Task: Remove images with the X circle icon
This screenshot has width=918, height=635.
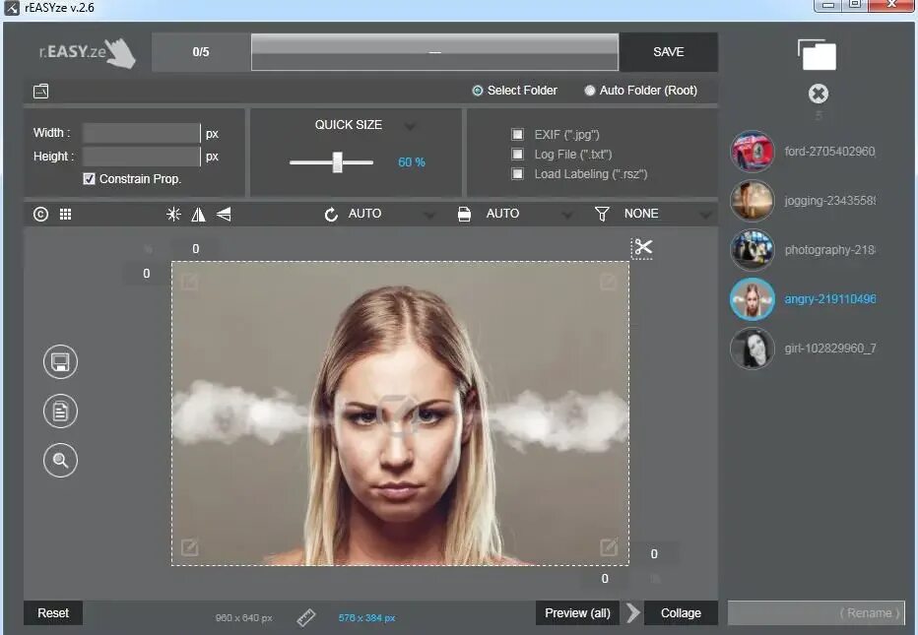Action: point(819,94)
